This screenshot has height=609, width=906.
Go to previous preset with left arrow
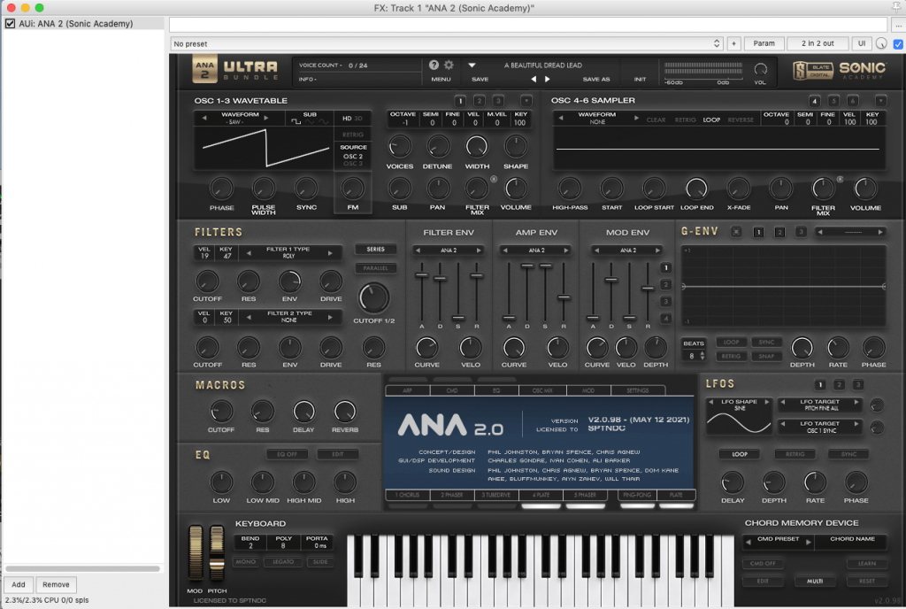pos(534,79)
